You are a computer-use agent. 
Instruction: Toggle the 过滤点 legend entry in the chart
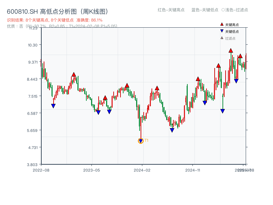(x=228, y=38)
